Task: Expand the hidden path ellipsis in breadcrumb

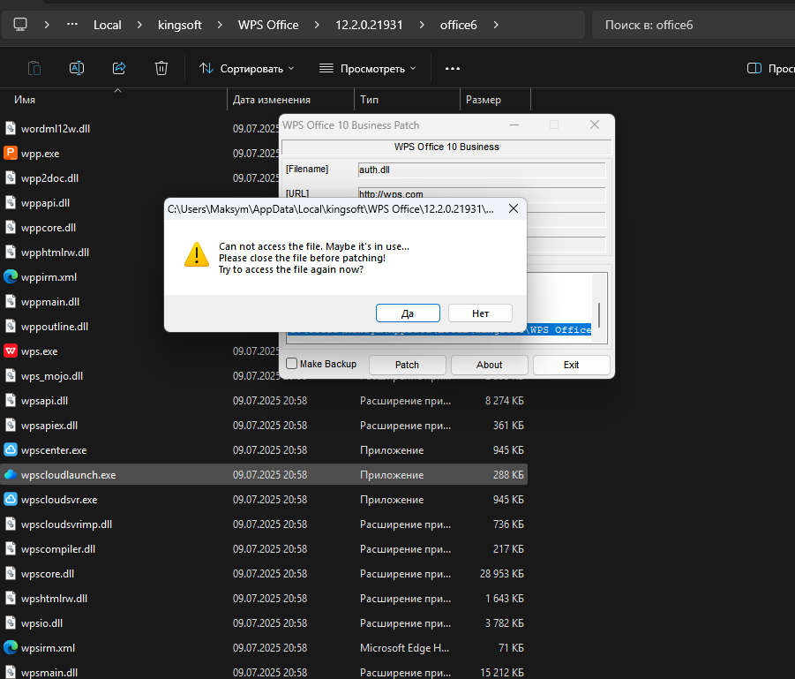Action: (x=72, y=25)
